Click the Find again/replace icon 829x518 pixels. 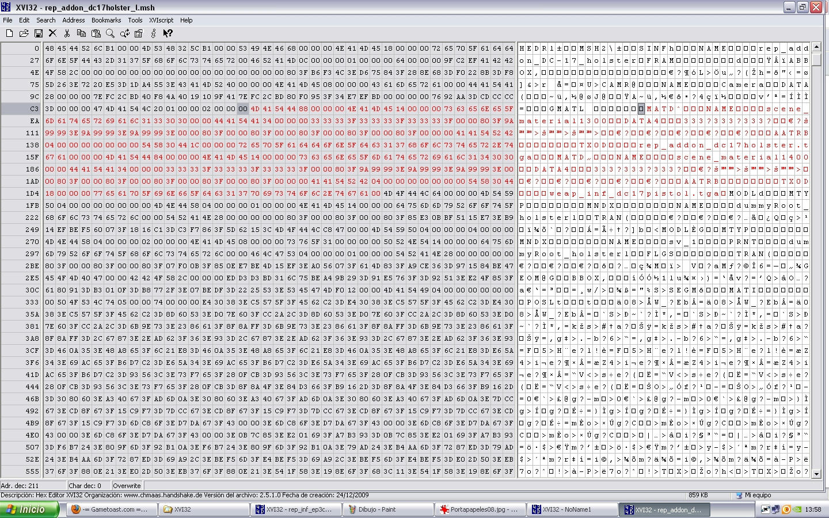(124, 33)
